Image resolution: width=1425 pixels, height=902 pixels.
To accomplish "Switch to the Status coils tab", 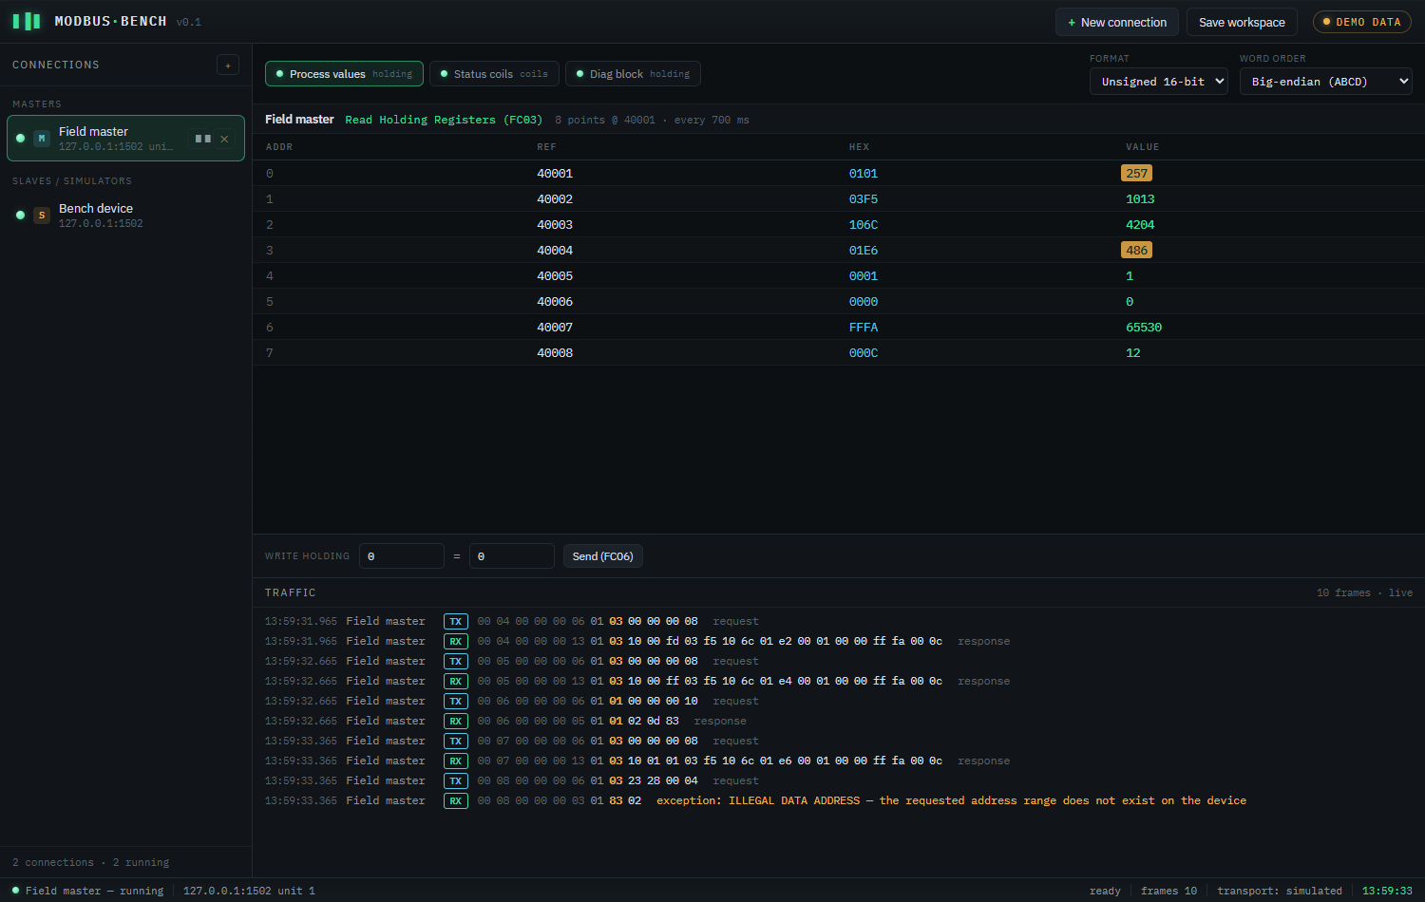I will 494,74.
